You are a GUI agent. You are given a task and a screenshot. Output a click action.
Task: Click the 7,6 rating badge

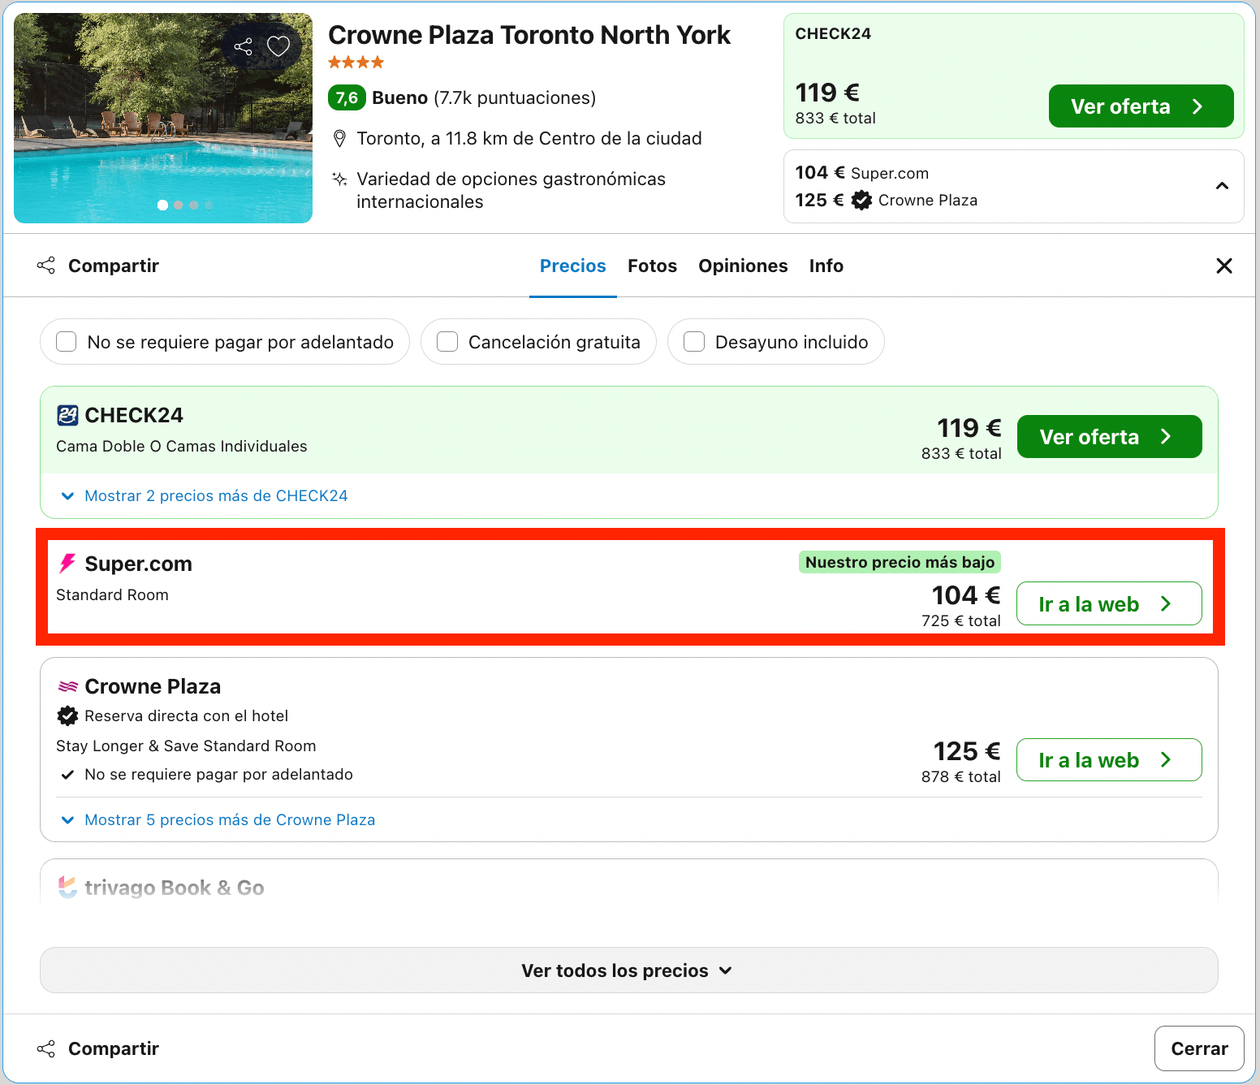(347, 98)
